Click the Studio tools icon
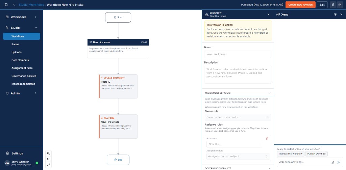This screenshot has height=170, width=346. (7, 28)
